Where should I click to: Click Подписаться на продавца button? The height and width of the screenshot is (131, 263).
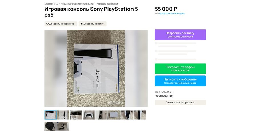pyautogui.click(x=180, y=103)
